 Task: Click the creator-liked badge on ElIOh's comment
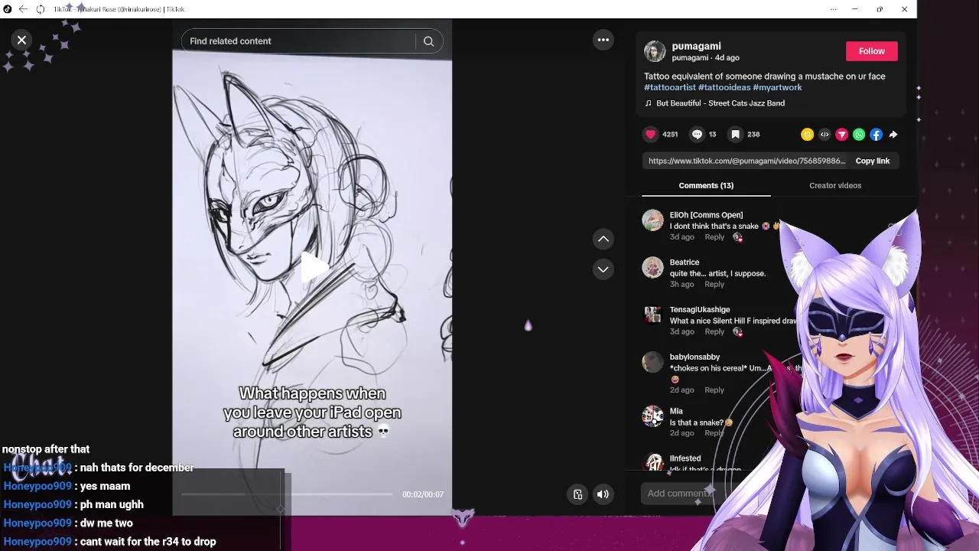tap(737, 237)
